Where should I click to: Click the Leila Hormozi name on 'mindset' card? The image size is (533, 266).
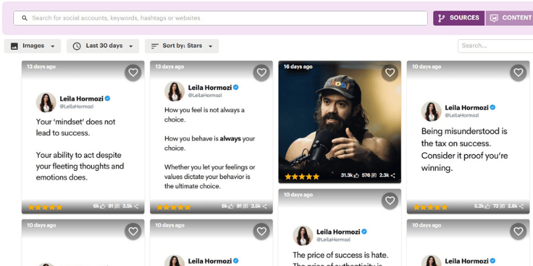tap(81, 98)
